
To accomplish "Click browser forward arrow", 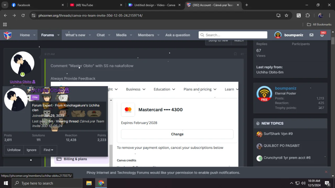I will point(14,15).
